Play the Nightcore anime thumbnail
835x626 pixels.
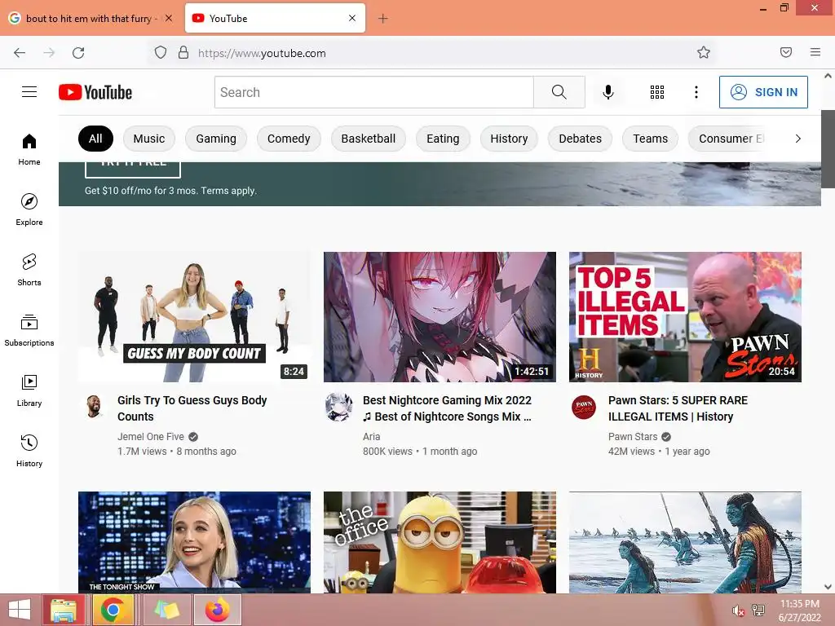click(x=440, y=317)
